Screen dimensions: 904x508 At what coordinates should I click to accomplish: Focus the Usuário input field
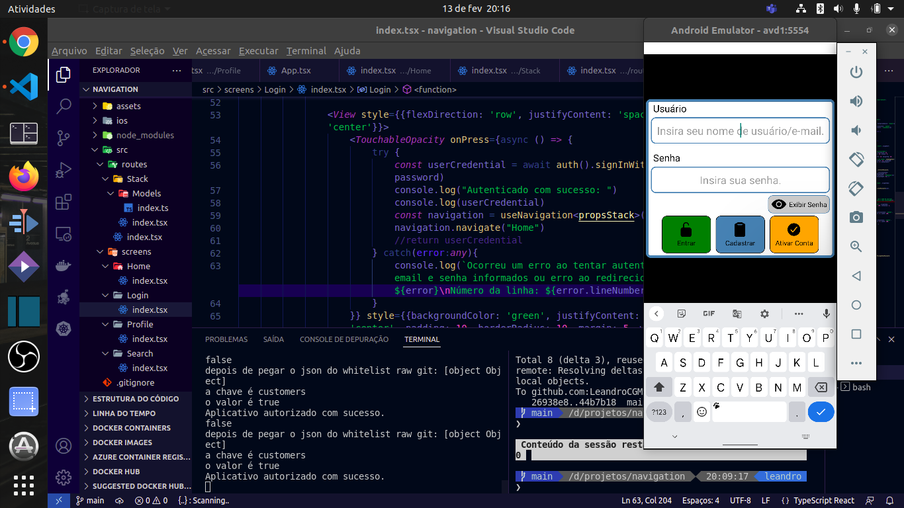pos(740,131)
